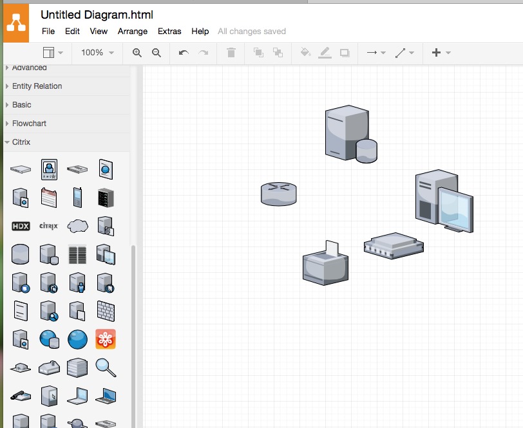
Task: Expand the Entity Relation shape section
Action: 37,86
